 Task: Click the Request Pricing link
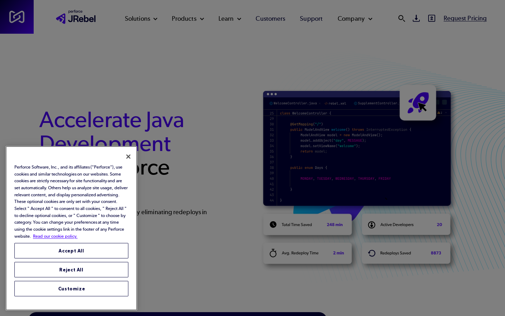tap(465, 18)
